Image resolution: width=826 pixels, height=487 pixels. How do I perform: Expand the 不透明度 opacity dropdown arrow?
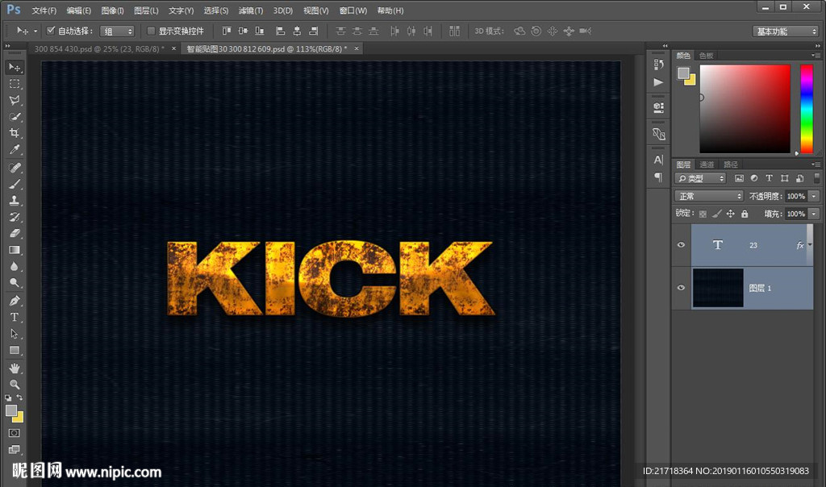click(x=814, y=196)
